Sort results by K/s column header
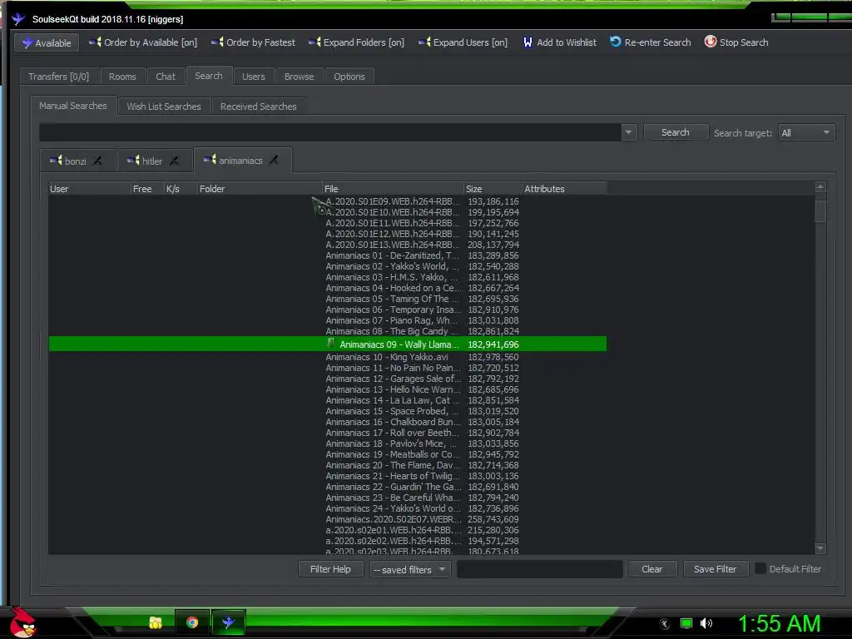This screenshot has width=852, height=639. tap(180, 189)
